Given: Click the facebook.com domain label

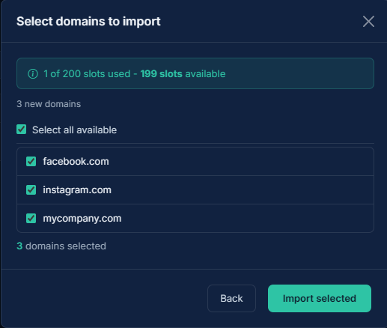Looking at the screenshot, I should 76,162.
